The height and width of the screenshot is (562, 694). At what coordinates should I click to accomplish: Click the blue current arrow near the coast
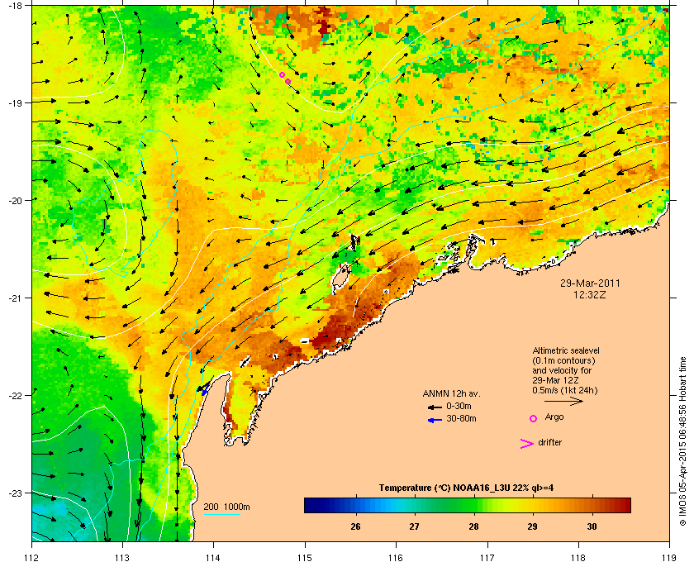click(x=205, y=389)
